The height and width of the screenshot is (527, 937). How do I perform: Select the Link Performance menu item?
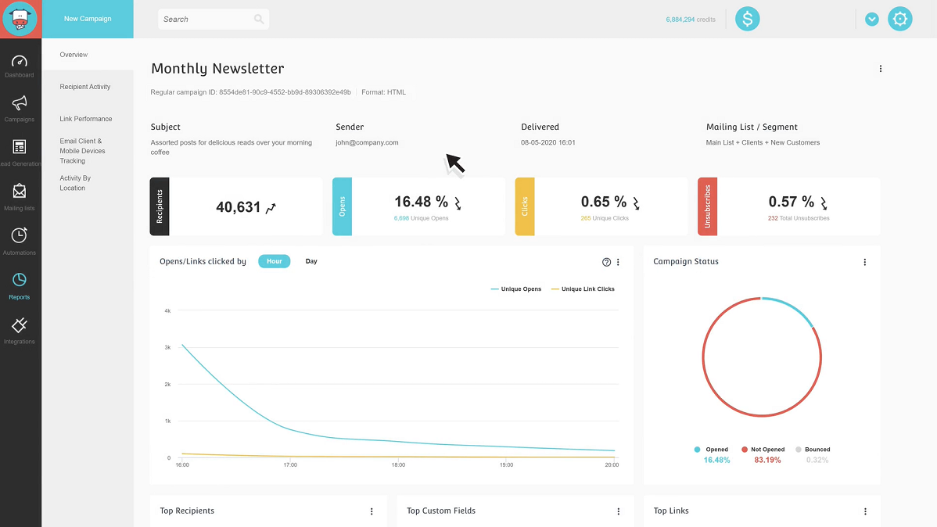[86, 119]
